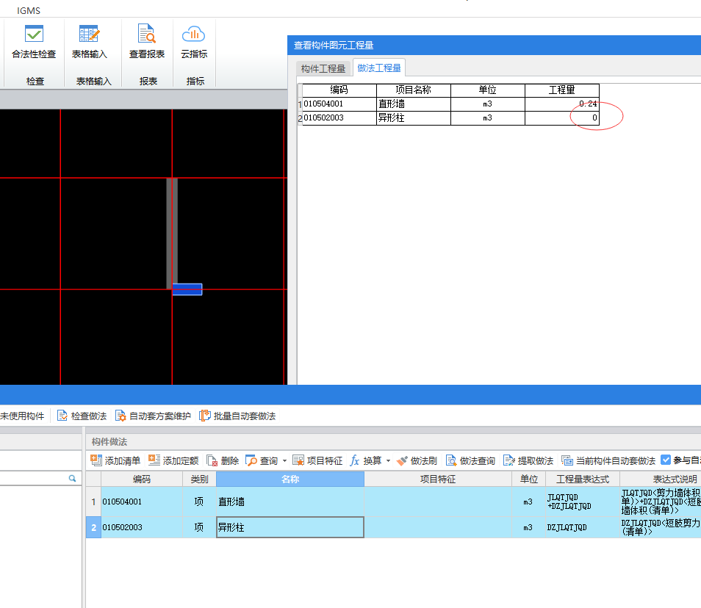Image resolution: width=701 pixels, height=608 pixels.
Task: Click the 表达式说明 column header
Action: coord(661,479)
